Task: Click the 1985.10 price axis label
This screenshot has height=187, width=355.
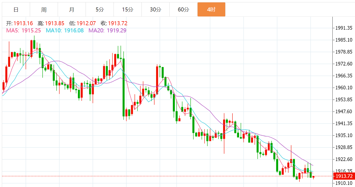Action: tap(344, 40)
